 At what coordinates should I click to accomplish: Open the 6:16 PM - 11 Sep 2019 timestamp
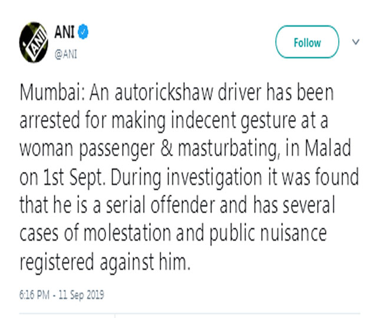point(61,295)
